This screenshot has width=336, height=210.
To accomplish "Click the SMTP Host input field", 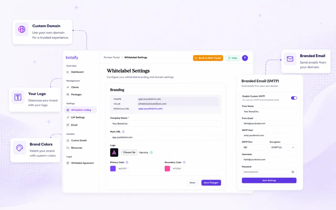I will click(269, 135).
